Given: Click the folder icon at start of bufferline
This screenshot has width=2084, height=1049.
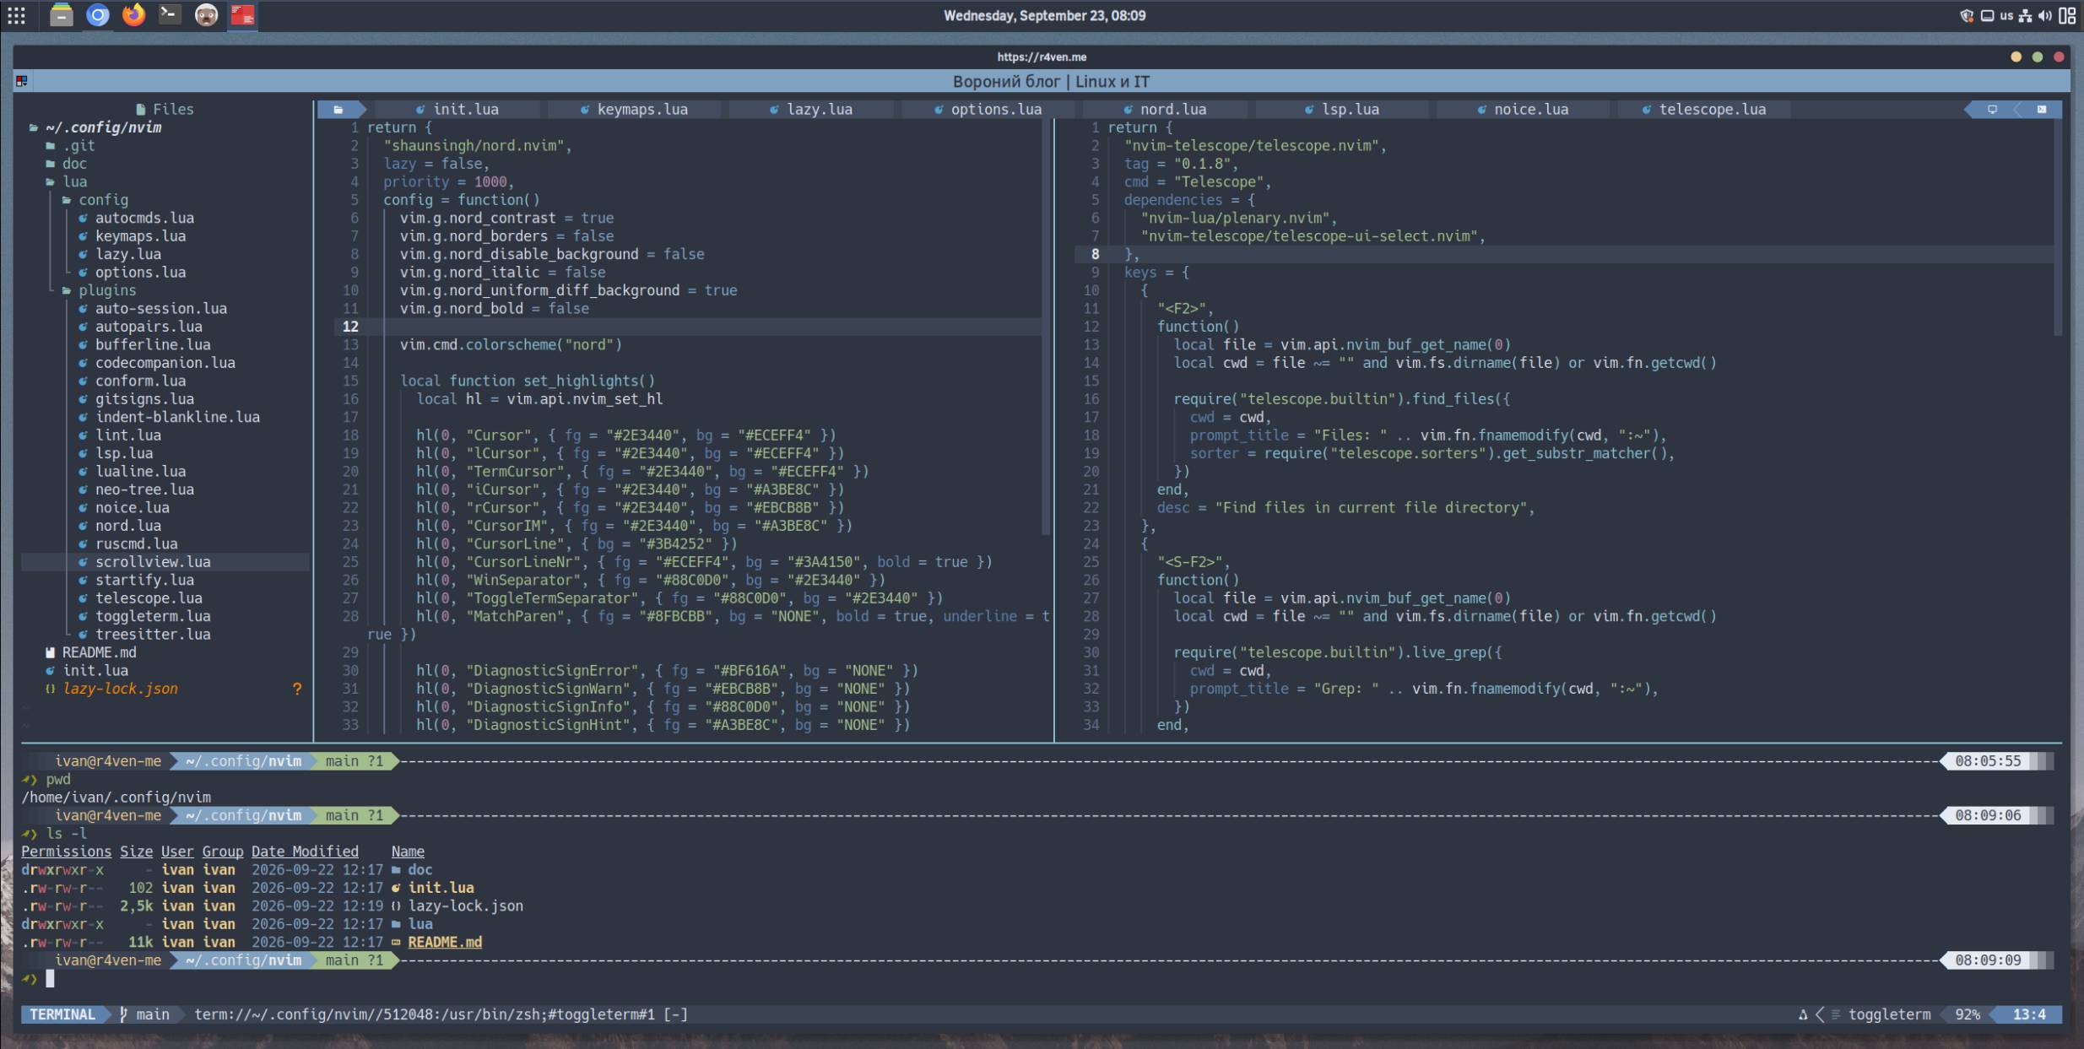Looking at the screenshot, I should 338,109.
